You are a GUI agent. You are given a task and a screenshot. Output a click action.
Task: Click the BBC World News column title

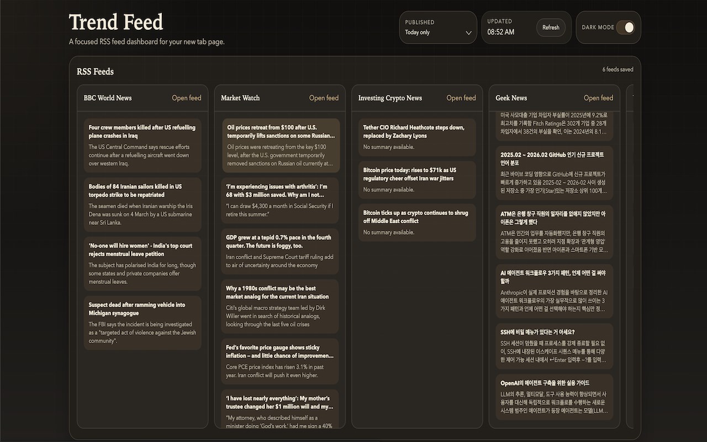(108, 98)
